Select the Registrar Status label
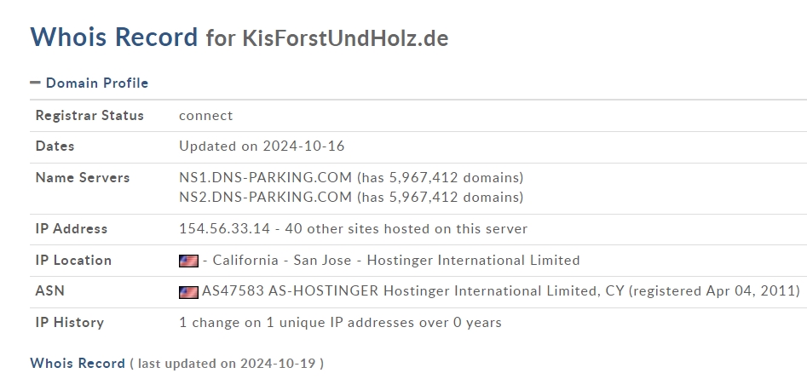 click(x=89, y=115)
